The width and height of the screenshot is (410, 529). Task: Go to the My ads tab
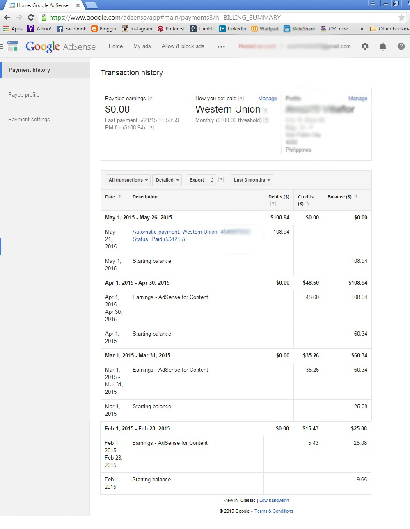coord(142,46)
